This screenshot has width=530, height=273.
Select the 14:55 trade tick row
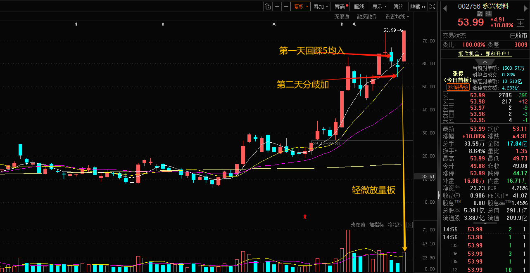[485, 229]
